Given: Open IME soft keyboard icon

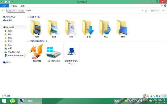Looking at the screenshot, I should pyautogui.click(x=157, y=96).
